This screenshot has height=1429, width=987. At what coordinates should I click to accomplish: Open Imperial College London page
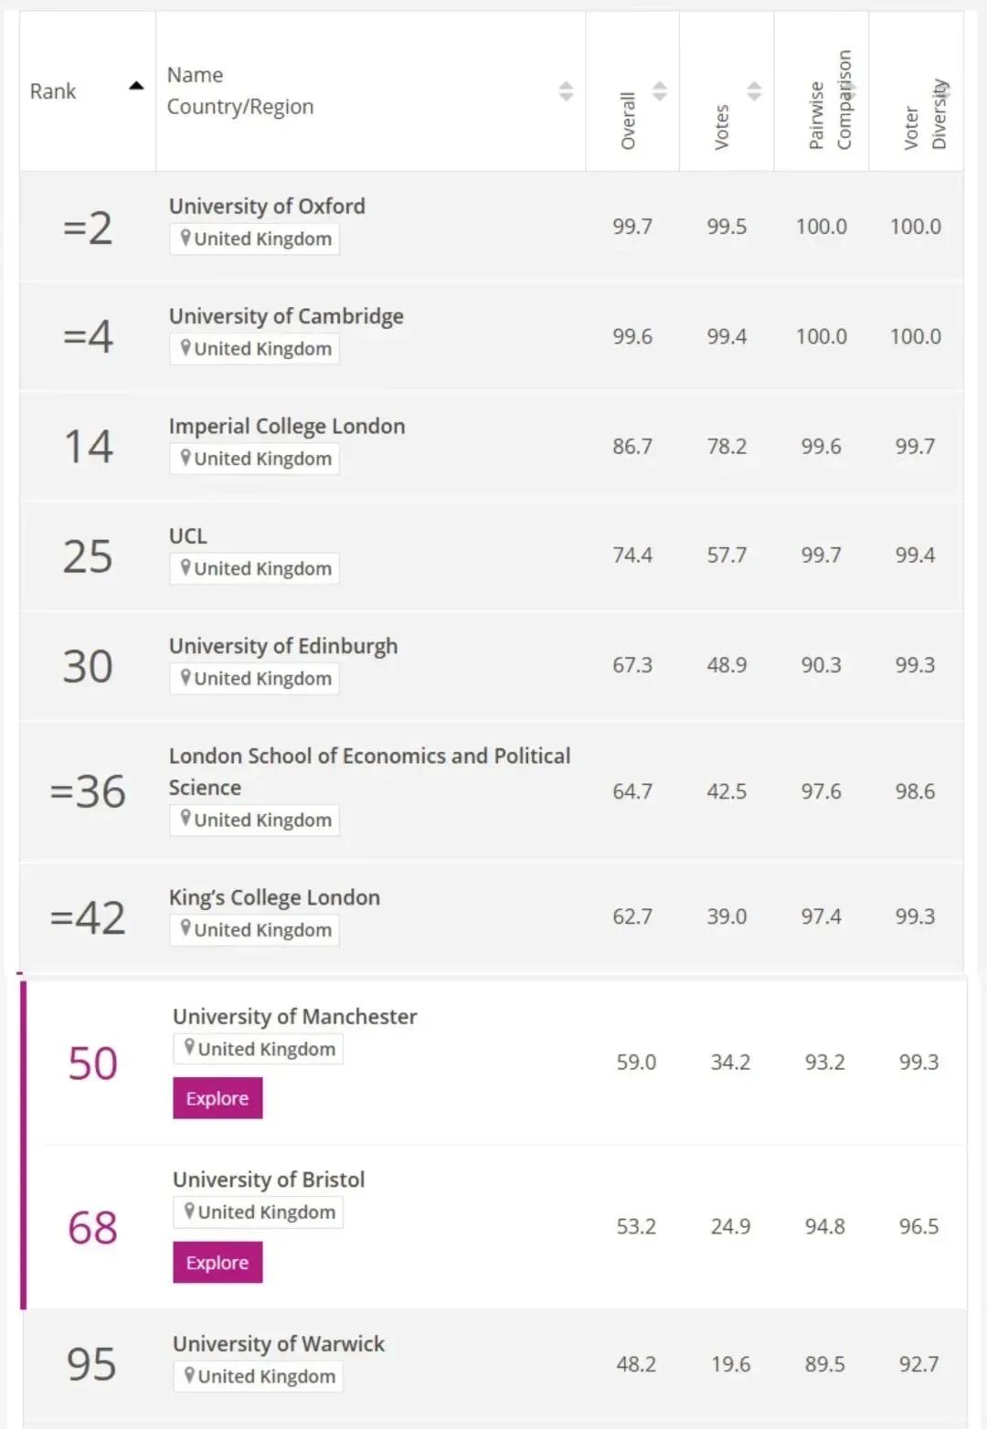287,427
